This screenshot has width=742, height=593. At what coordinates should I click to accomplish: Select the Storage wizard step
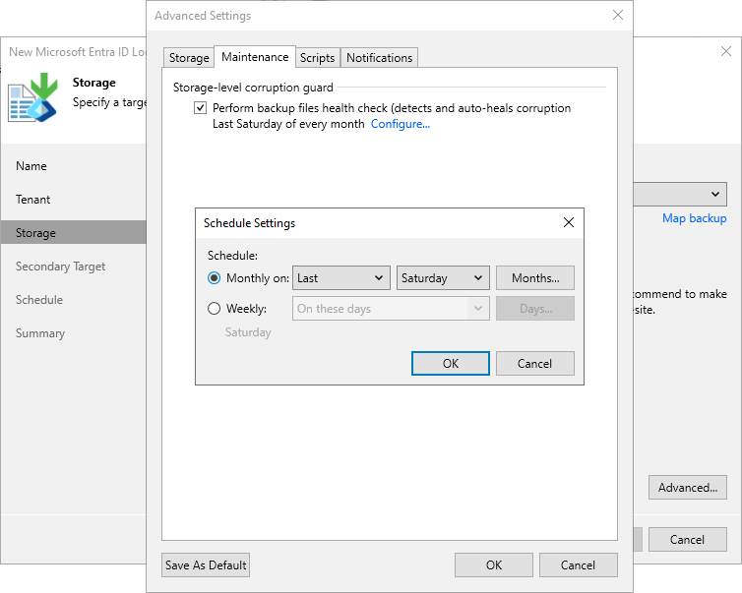coord(74,233)
